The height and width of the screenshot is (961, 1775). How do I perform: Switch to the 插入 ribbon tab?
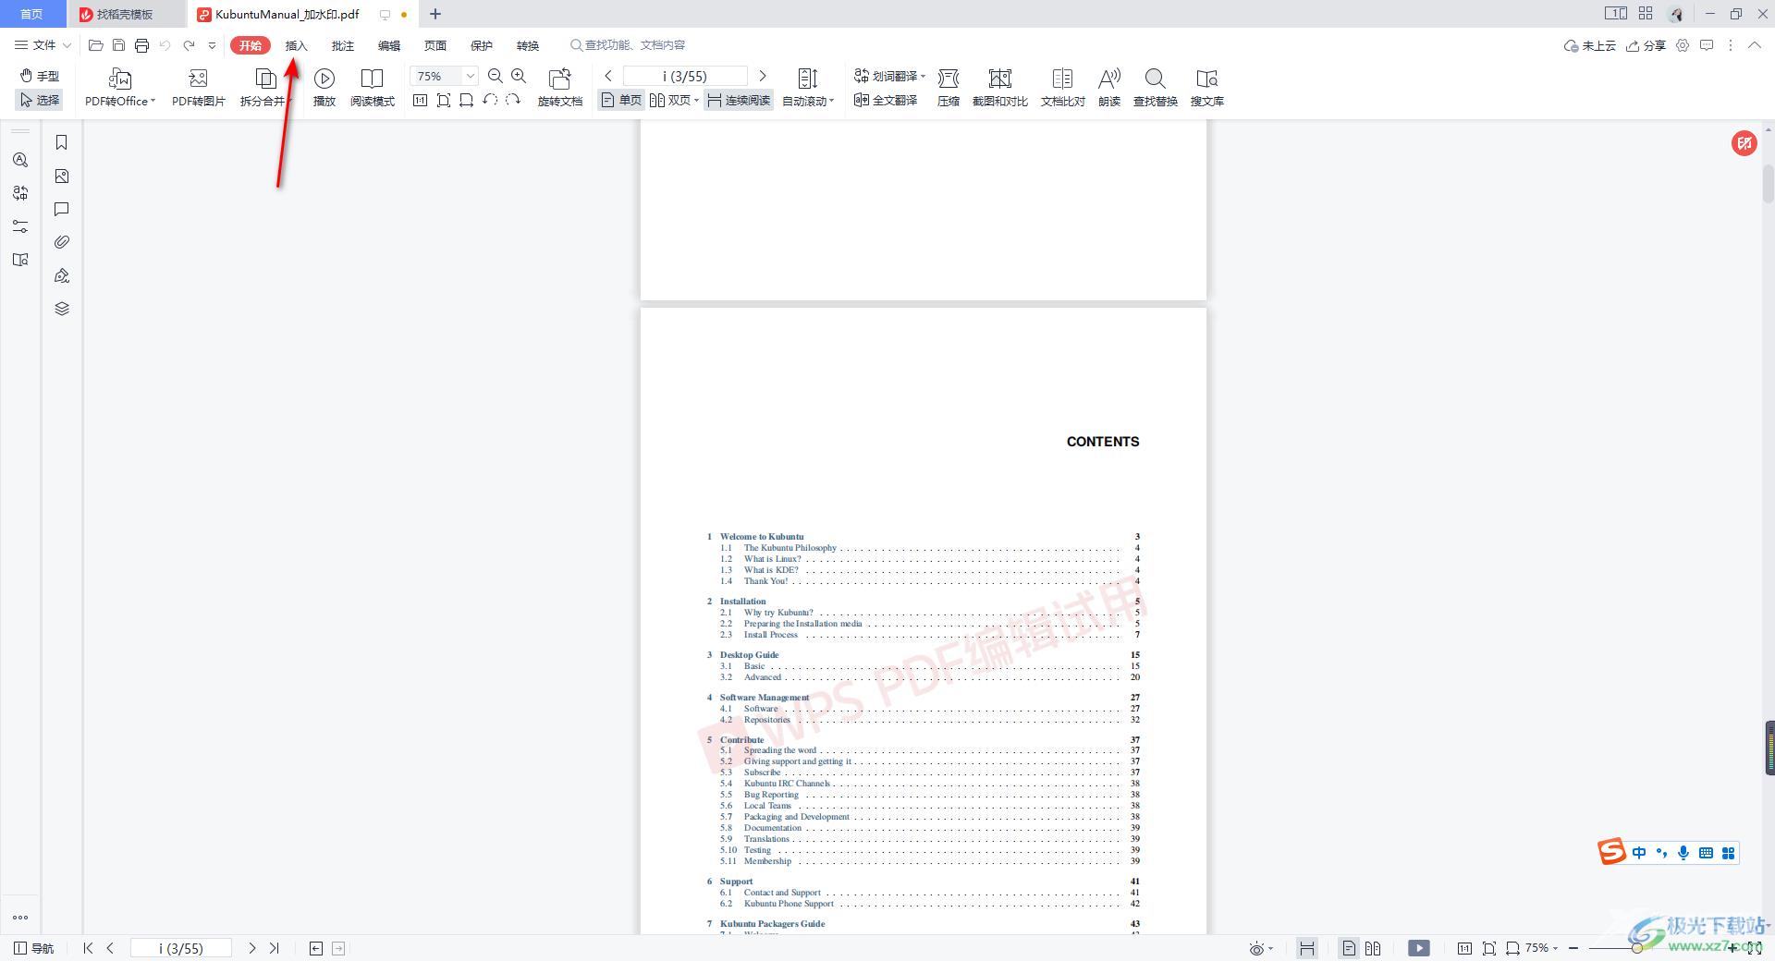click(296, 45)
